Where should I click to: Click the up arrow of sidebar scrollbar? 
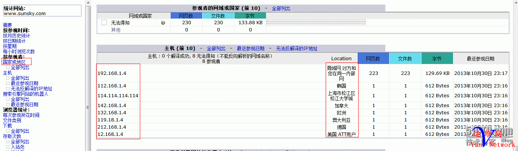tap(88, 3)
